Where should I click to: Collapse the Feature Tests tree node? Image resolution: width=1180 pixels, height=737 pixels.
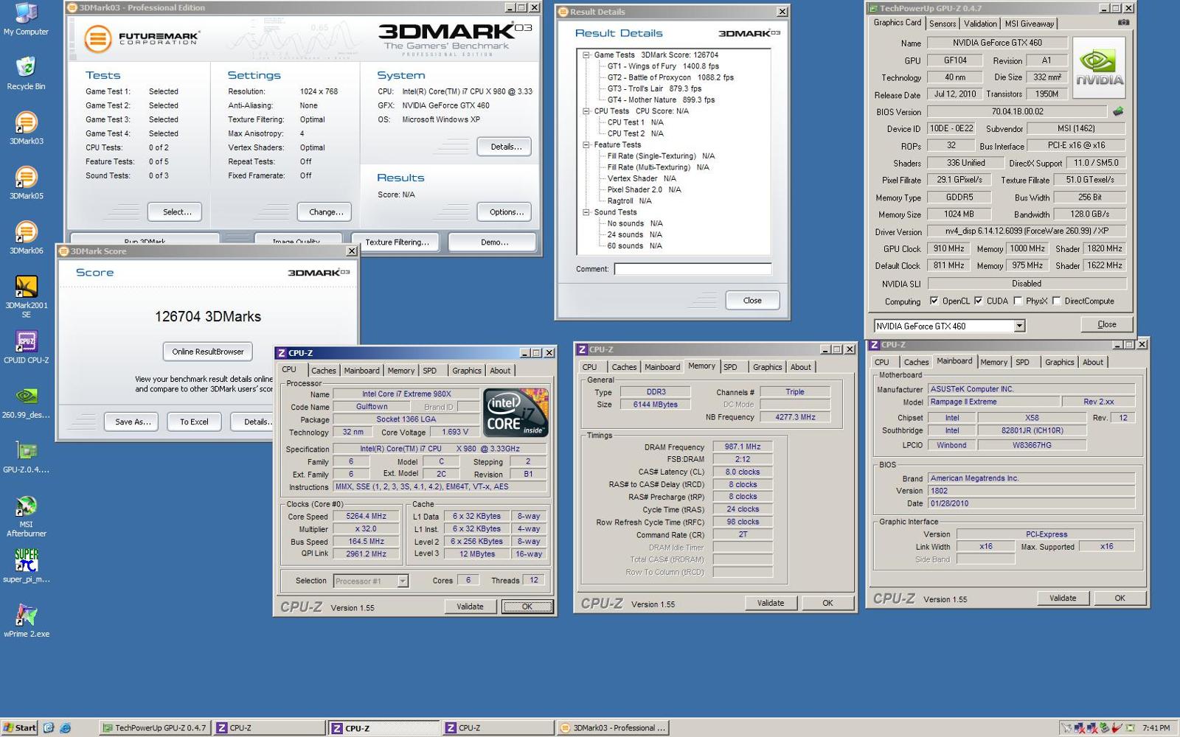(586, 145)
